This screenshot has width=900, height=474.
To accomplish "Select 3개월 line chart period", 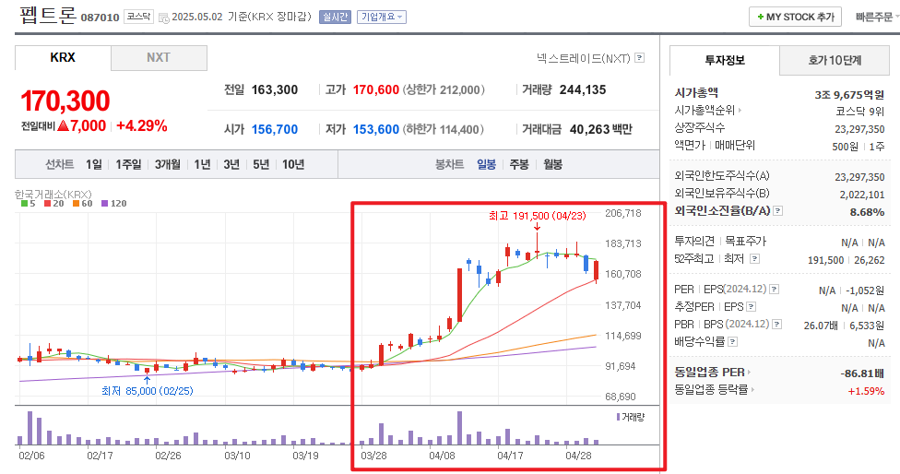I will 167,165.
